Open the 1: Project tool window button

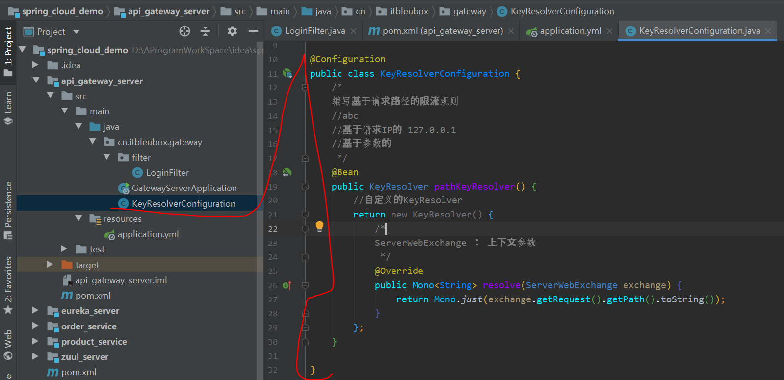click(8, 52)
